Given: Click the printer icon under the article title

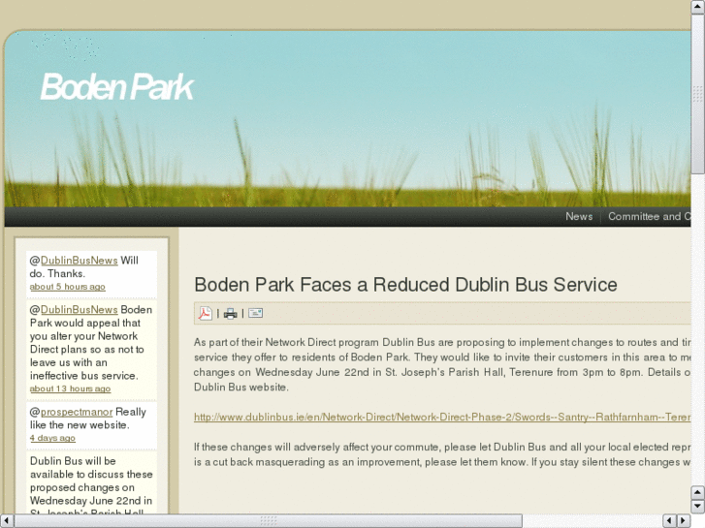Looking at the screenshot, I should [230, 314].
